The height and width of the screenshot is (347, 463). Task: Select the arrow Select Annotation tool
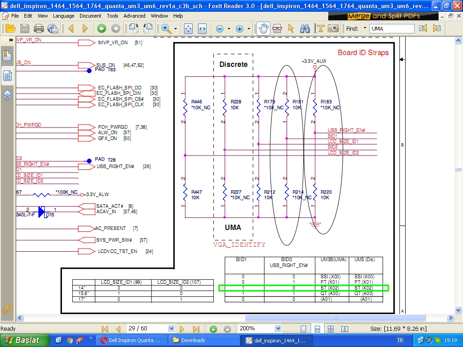pyautogui.click(x=291, y=28)
